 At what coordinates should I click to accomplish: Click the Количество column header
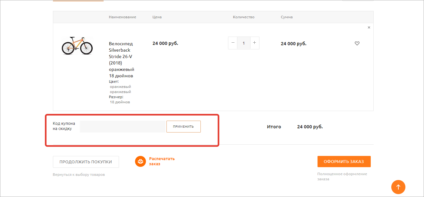pos(243,17)
